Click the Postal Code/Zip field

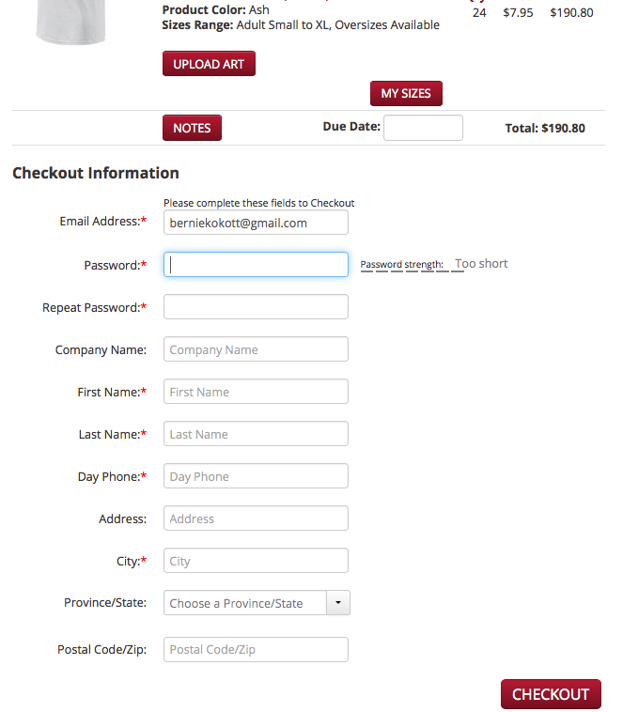[x=256, y=649]
